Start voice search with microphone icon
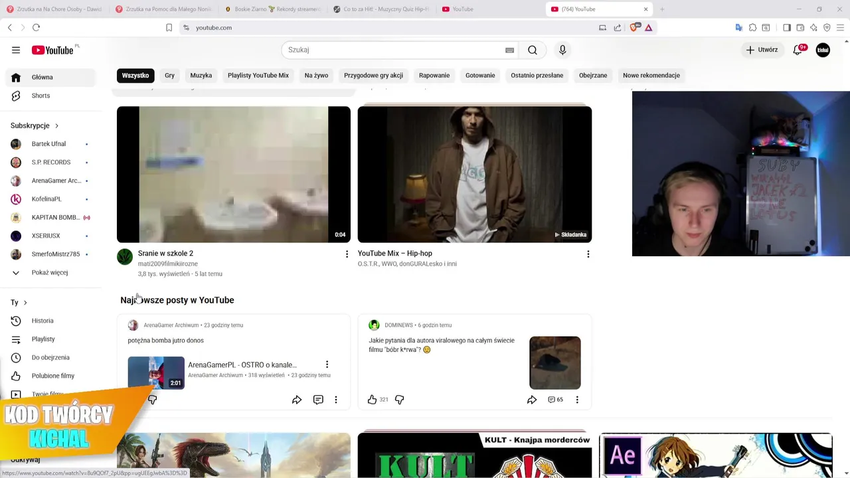 tap(562, 50)
